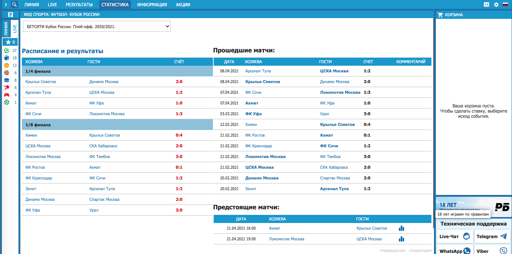Viewport: 512px width, 254px height.
Task: Select the football icon with 27 events
Action: click(x=7, y=51)
